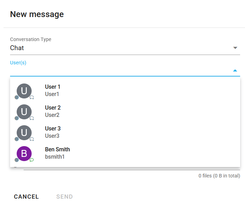The image size is (245, 207).
Task: Open the Conversation Type dropdown arrow
Action: point(235,48)
